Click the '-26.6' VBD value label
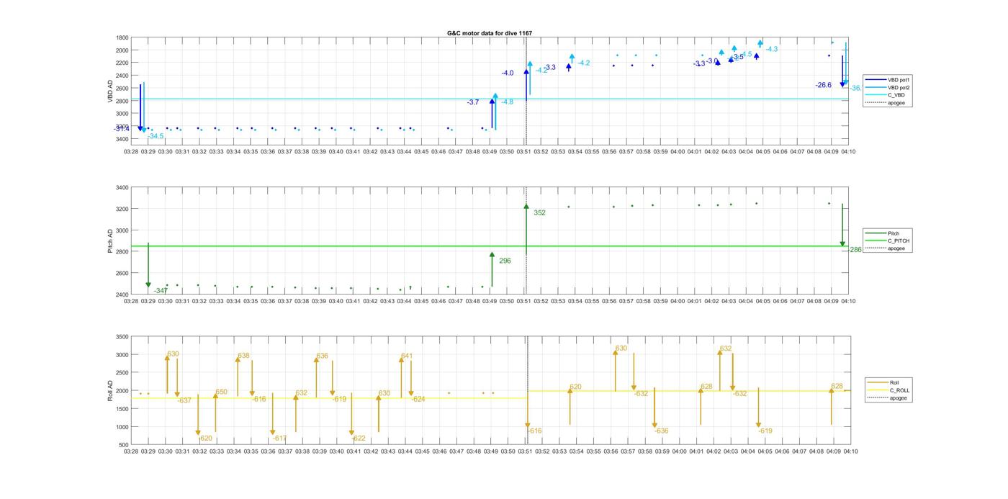Viewport: 1008px width, 499px height. point(824,85)
